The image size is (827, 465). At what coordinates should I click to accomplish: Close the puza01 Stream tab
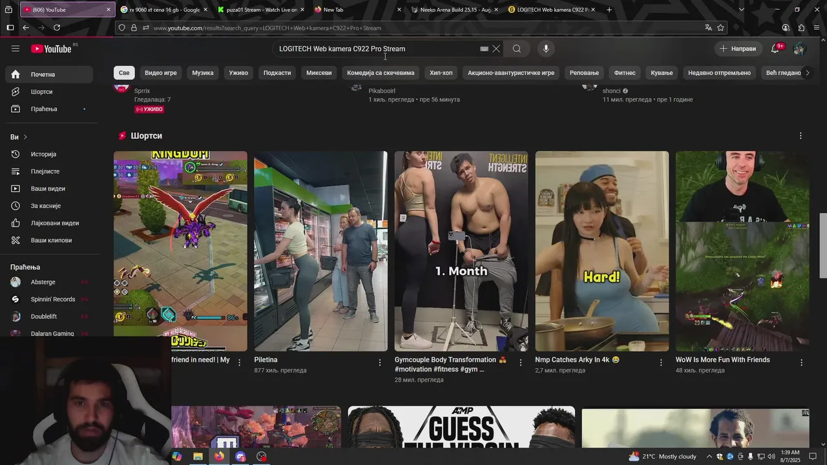point(302,10)
